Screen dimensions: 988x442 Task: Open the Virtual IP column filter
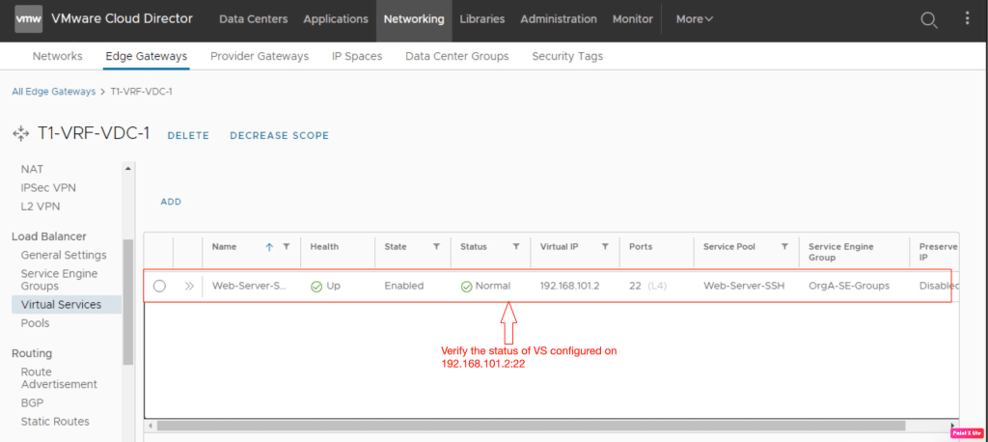coord(603,247)
